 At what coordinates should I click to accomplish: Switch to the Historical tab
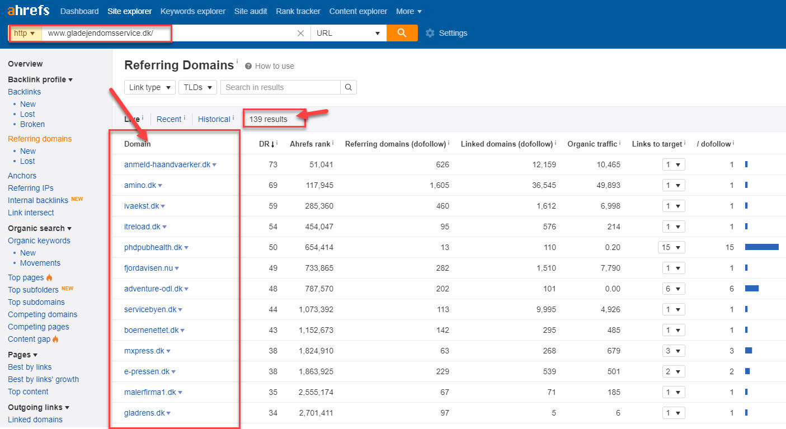pos(214,119)
